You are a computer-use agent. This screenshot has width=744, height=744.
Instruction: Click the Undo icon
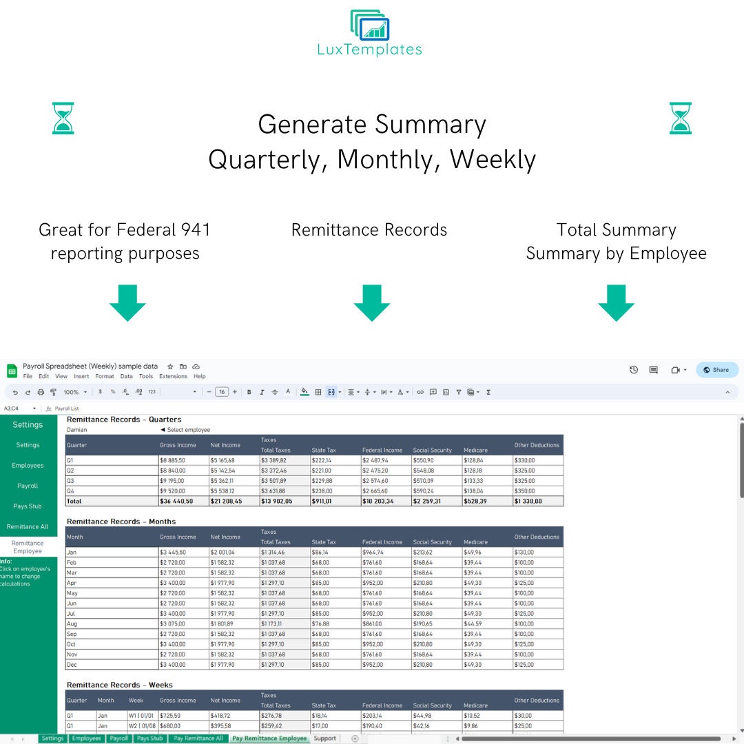15,393
